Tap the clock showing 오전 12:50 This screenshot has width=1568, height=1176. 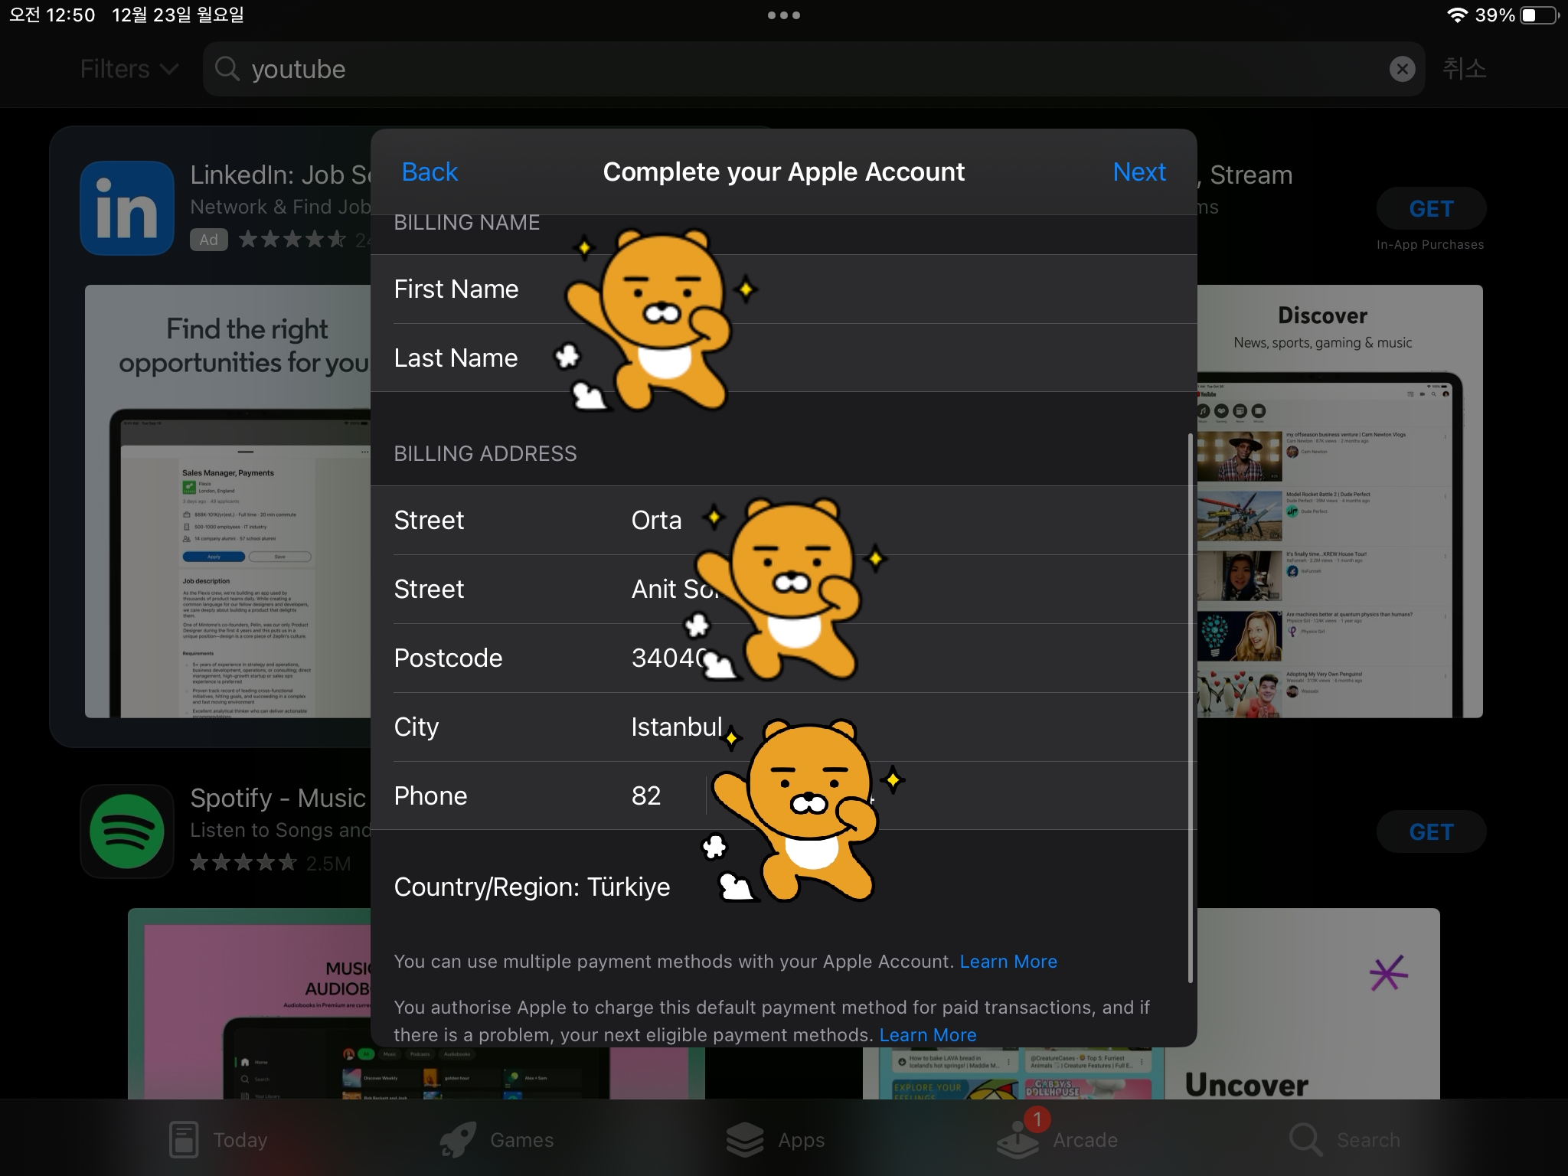point(52,15)
